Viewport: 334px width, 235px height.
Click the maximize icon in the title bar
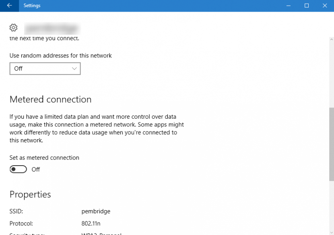point(307,6)
